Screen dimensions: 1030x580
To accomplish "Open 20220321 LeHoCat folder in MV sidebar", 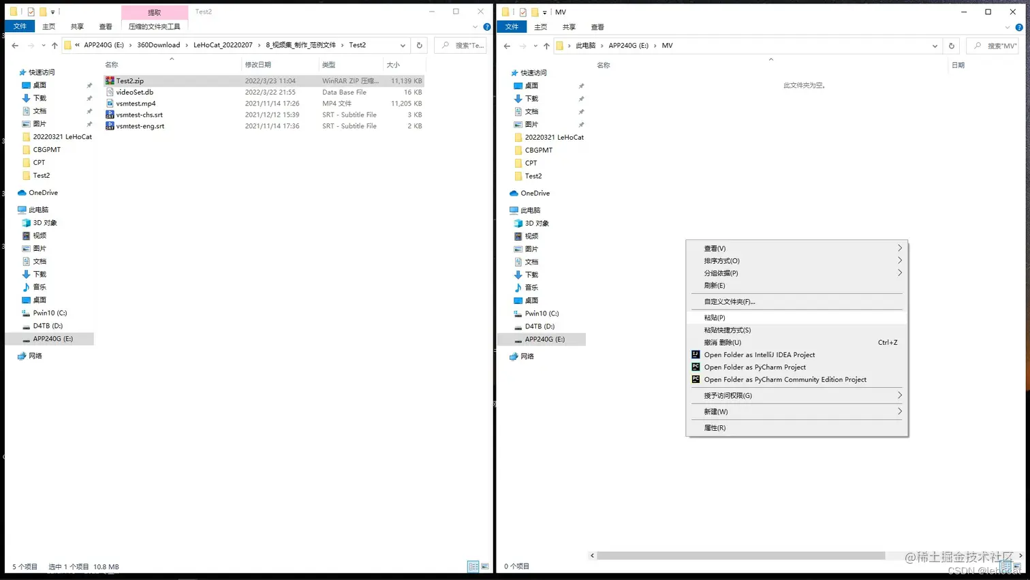I will tap(554, 138).
